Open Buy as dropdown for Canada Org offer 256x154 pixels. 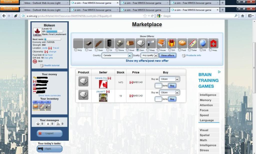169,79
